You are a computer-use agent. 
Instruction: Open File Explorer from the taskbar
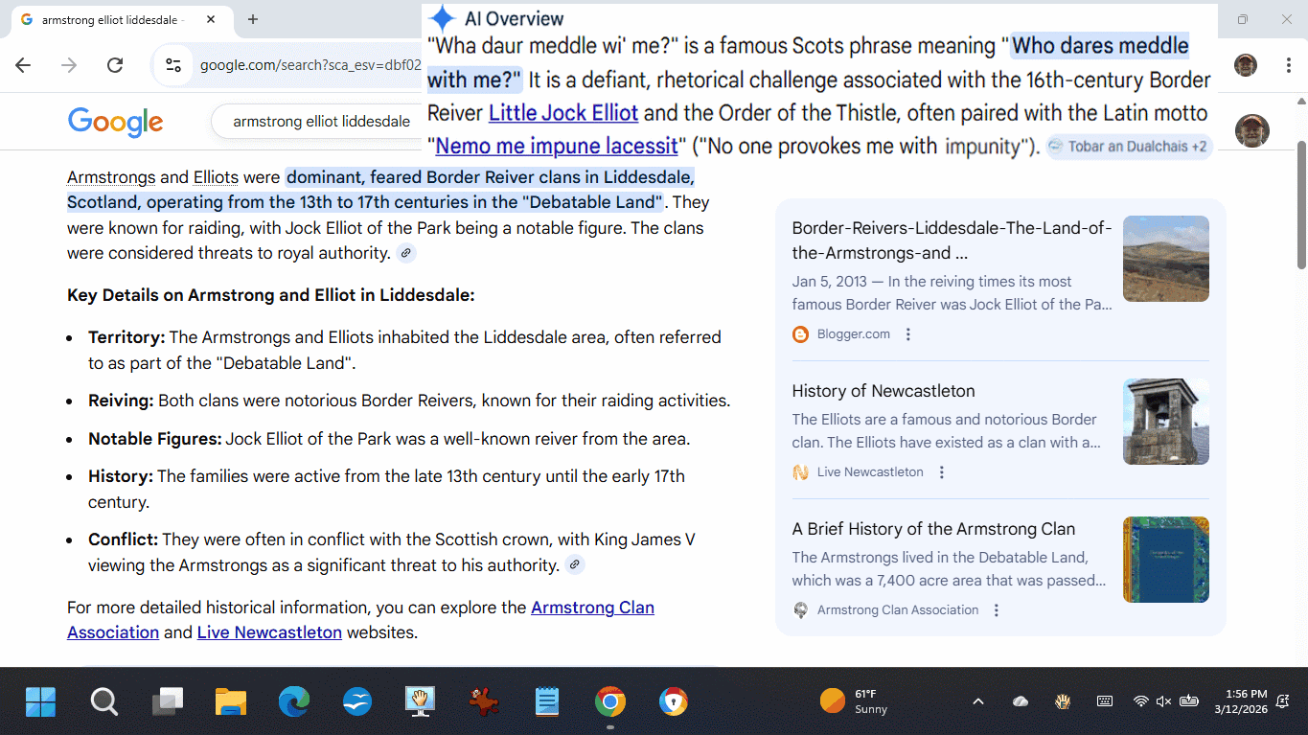tap(231, 702)
